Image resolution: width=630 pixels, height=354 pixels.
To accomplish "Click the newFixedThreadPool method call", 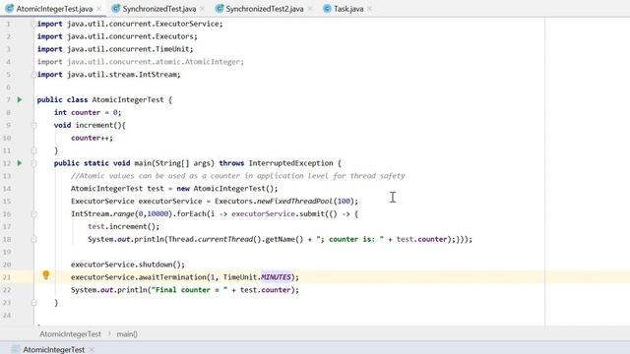I will tap(295, 201).
